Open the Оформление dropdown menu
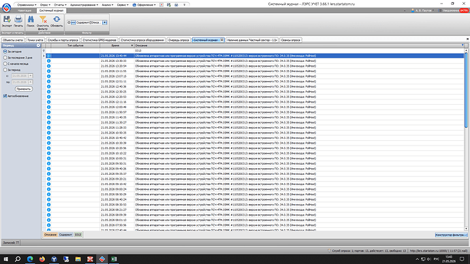This screenshot has height=264, width=470. [144, 5]
